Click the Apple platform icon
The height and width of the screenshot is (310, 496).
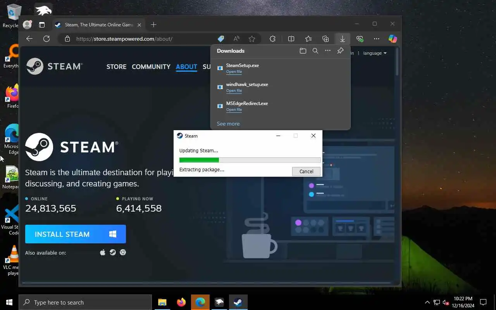[103, 253]
